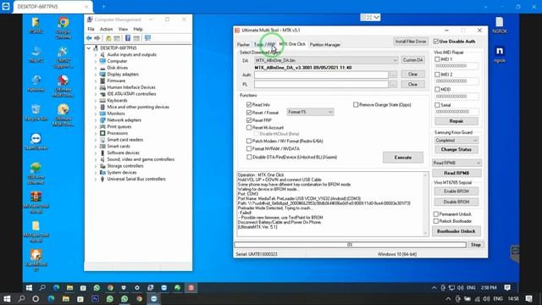Image resolution: width=542 pixels, height=305 pixels.
Task: Open the remote notification center icon by 2:58 PM
Action: (x=507, y=288)
